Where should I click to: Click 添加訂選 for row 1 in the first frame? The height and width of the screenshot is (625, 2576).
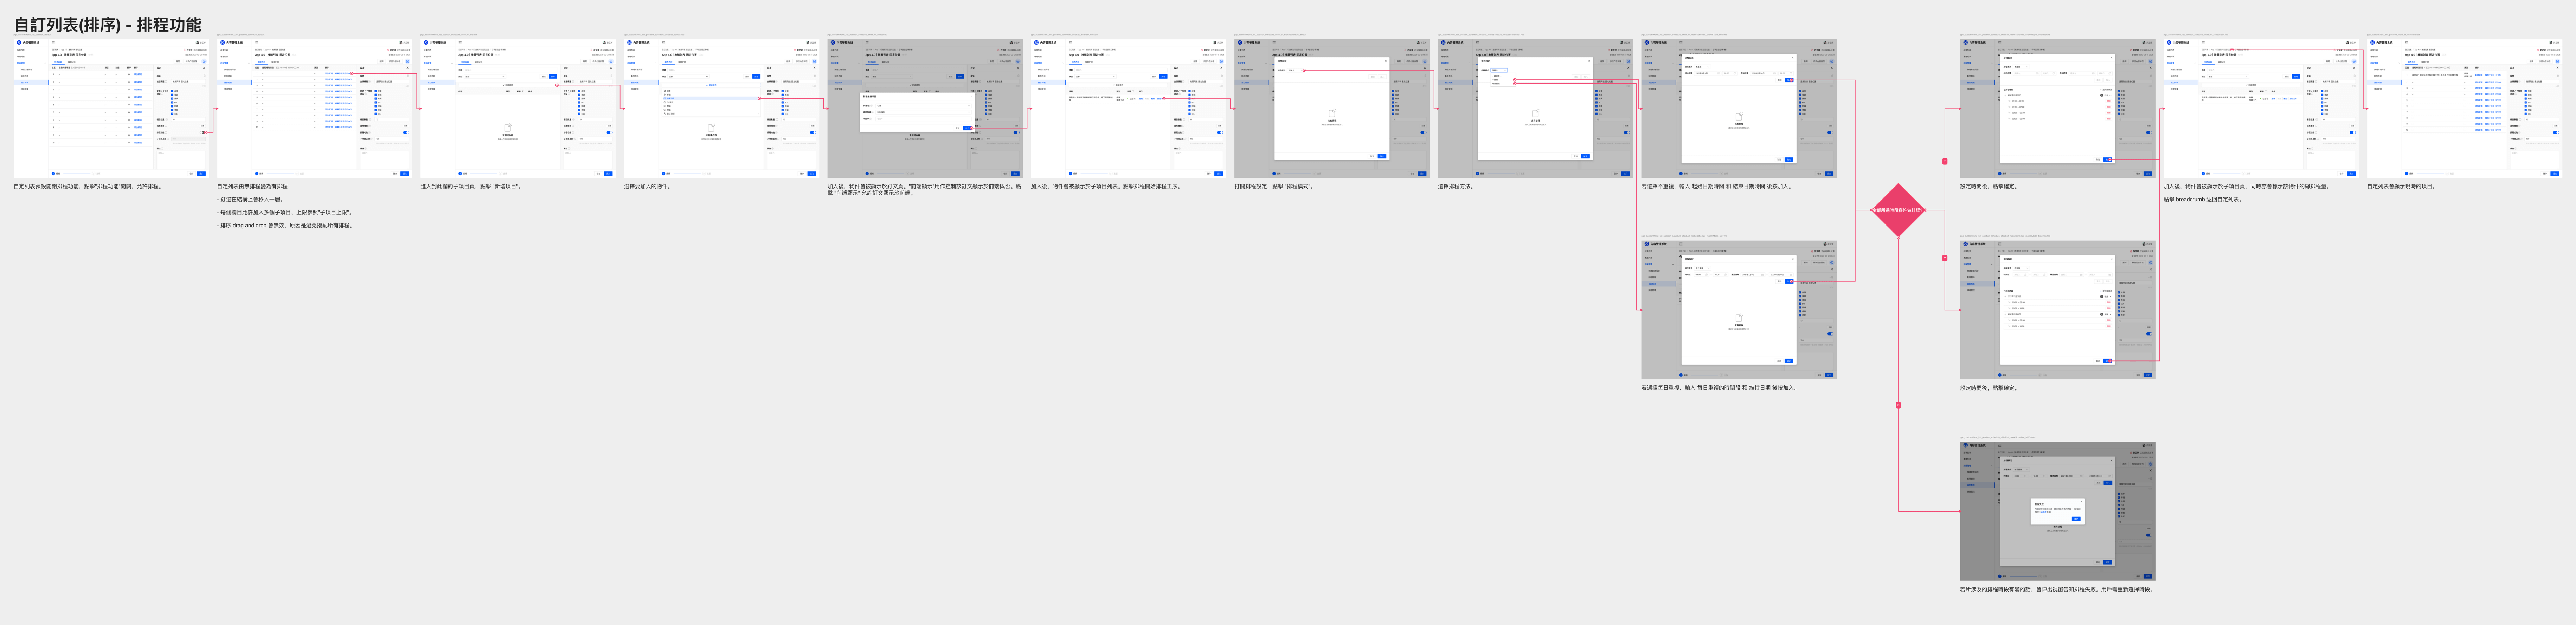(138, 74)
